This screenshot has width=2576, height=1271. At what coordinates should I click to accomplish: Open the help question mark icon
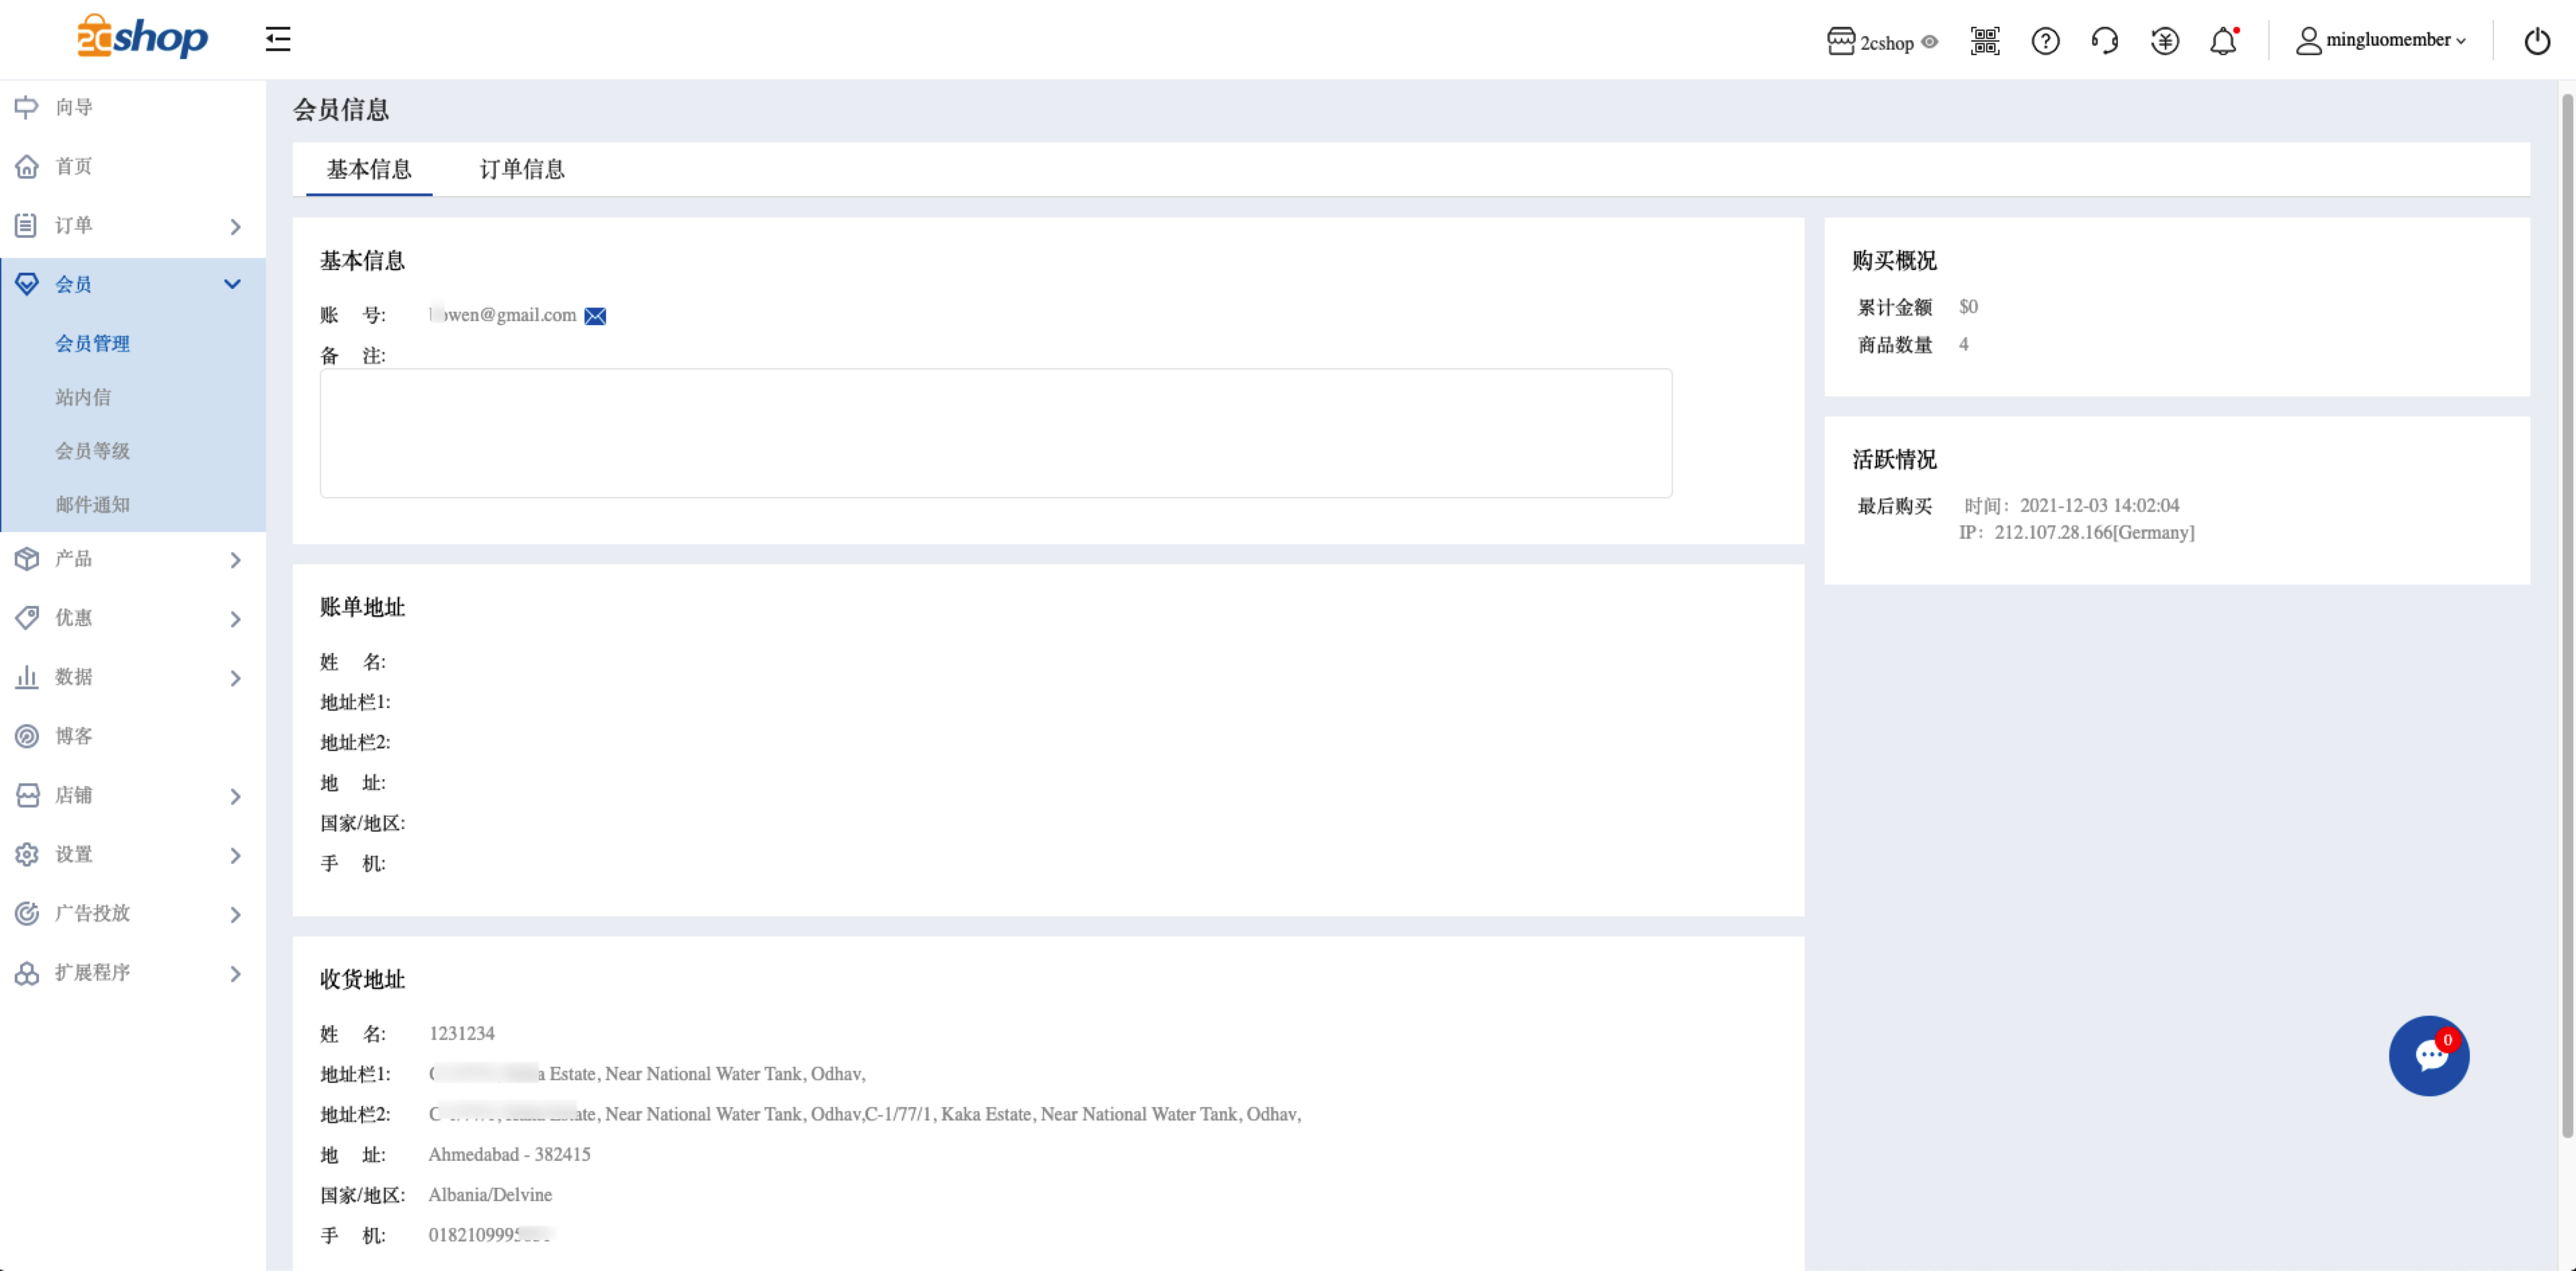[x=2045, y=41]
